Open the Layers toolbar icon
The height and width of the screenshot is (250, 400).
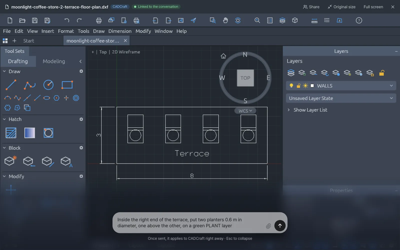point(282,20)
